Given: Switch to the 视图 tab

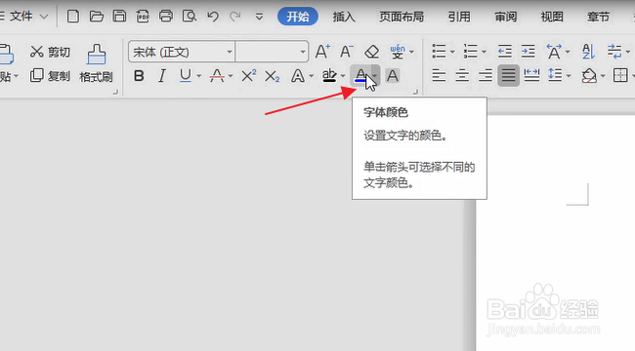Looking at the screenshot, I should (552, 17).
